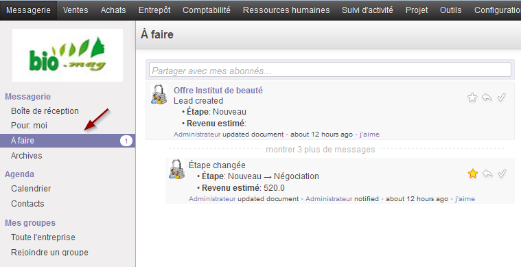Screen dimensions: 521x267
Task: Open the Outils menu
Action: click(x=450, y=10)
